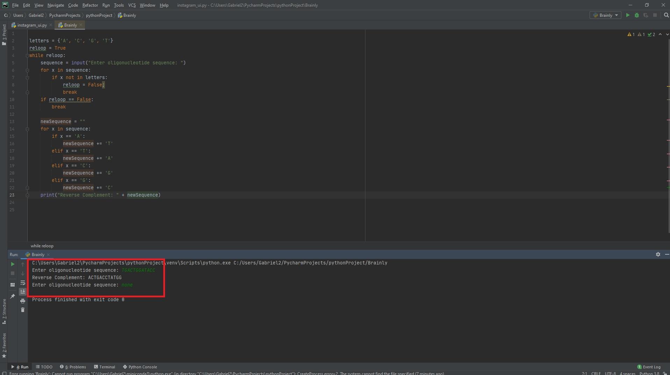The width and height of the screenshot is (670, 375).
Task: Open the Event Log
Action: (649, 367)
